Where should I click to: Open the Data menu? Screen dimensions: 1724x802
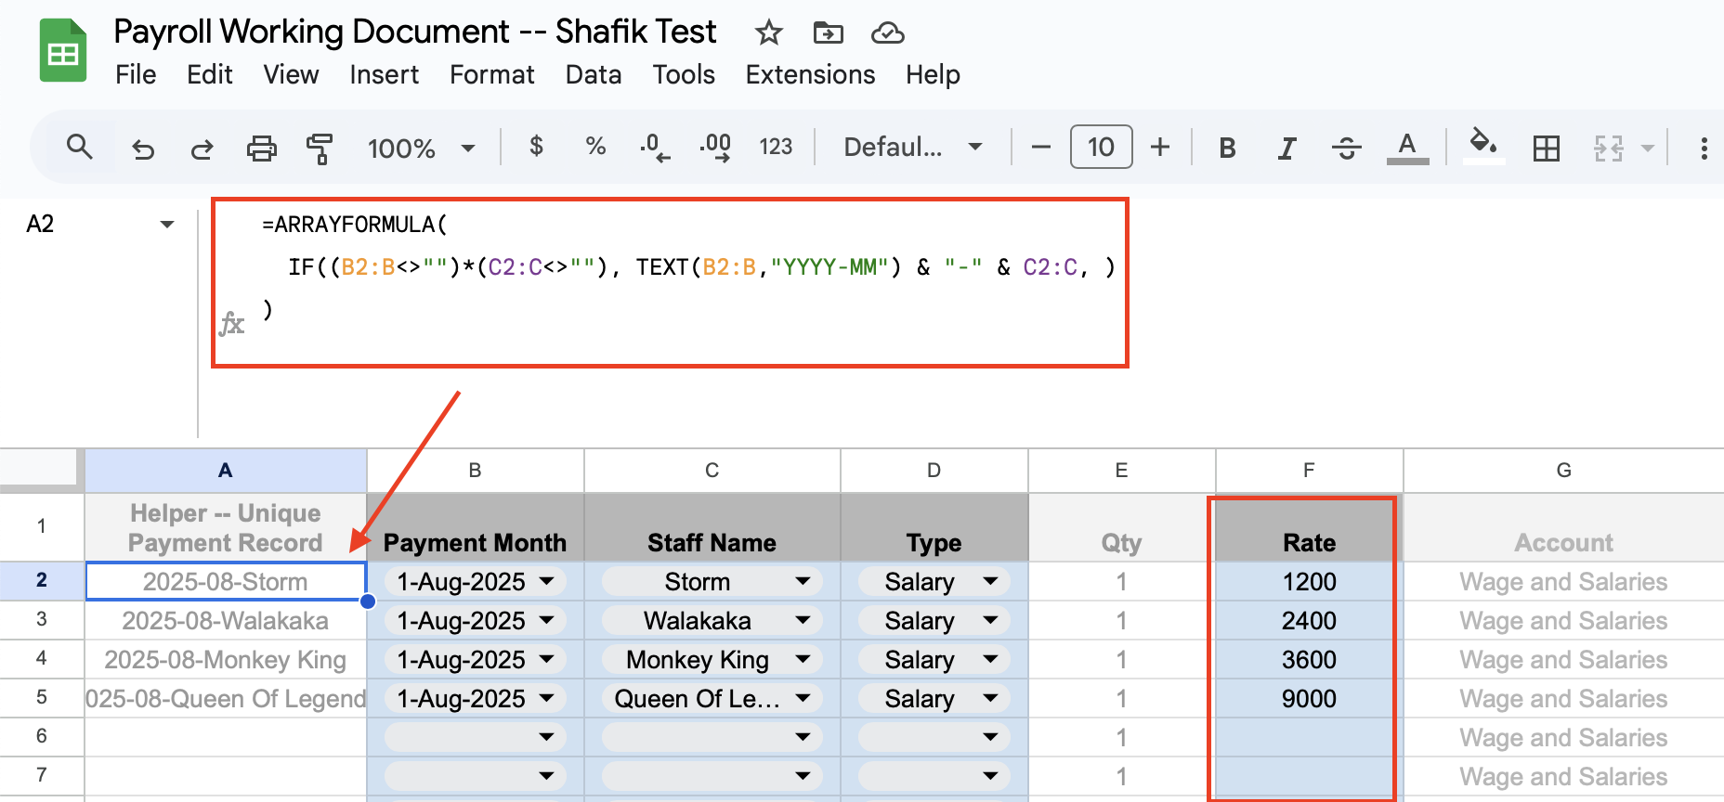594,74
